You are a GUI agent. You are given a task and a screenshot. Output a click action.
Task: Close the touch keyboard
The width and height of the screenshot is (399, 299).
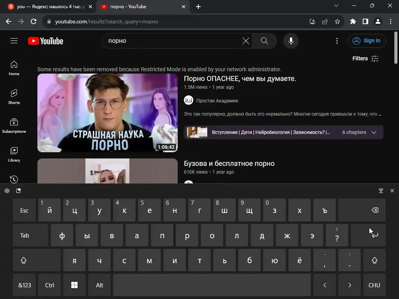point(392,191)
